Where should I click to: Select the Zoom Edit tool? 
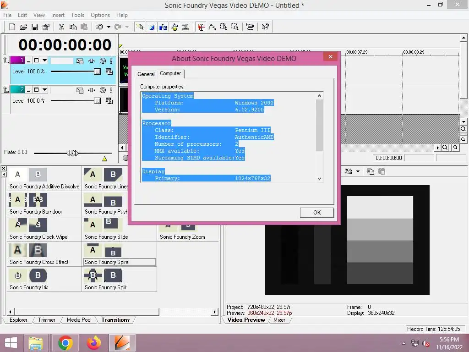235,27
